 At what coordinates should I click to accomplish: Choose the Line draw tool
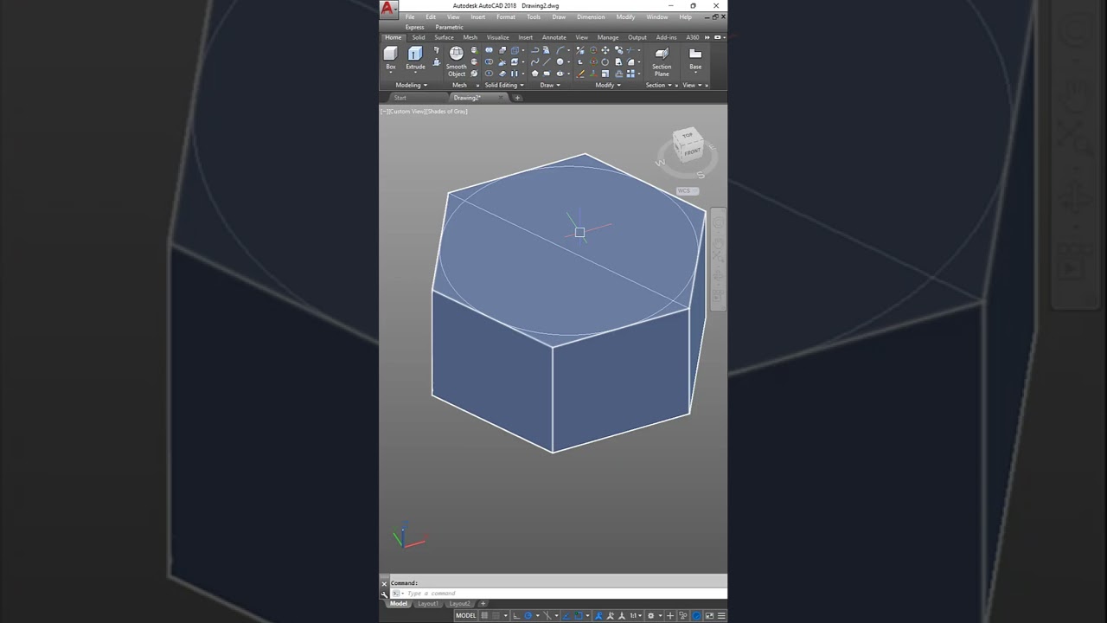547,61
